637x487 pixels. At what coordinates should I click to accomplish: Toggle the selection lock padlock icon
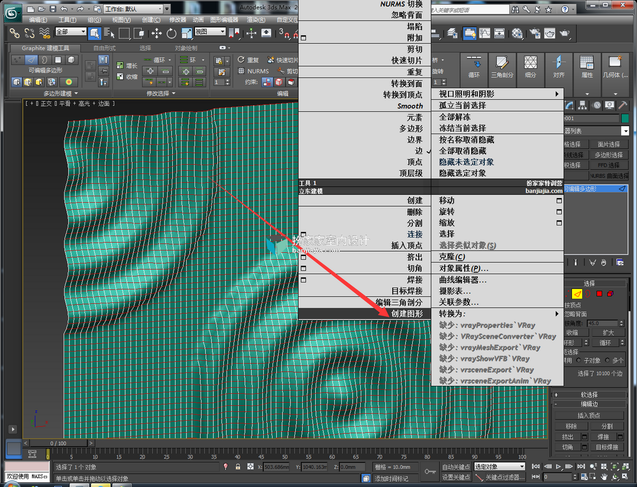238,466
